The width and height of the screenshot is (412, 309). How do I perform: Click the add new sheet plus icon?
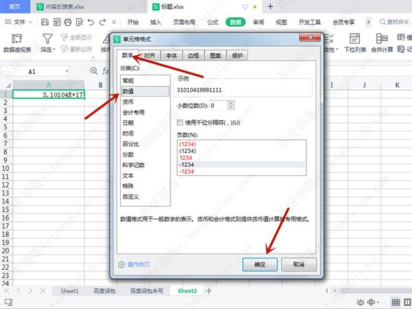pos(209,291)
